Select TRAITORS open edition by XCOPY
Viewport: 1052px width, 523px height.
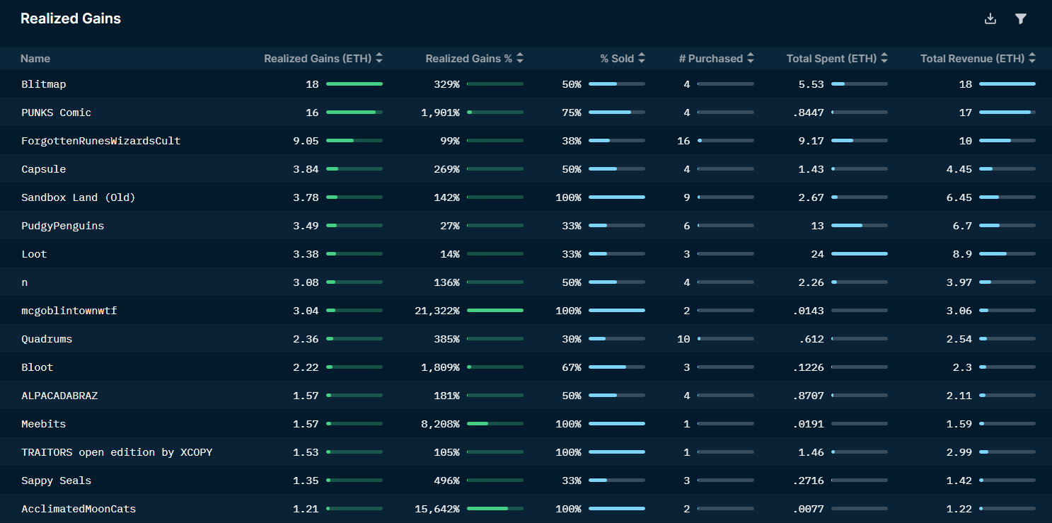pos(117,452)
